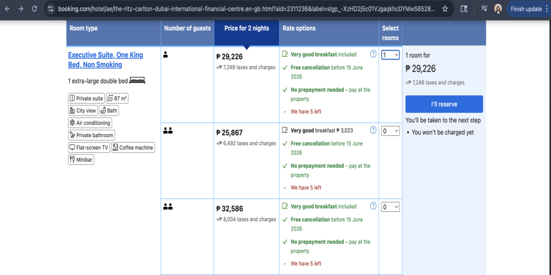Viewport: 551px width, 275px height.
Task: Click the Finish update button
Action: point(526,9)
